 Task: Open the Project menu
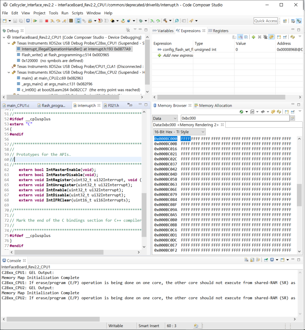[39, 13]
